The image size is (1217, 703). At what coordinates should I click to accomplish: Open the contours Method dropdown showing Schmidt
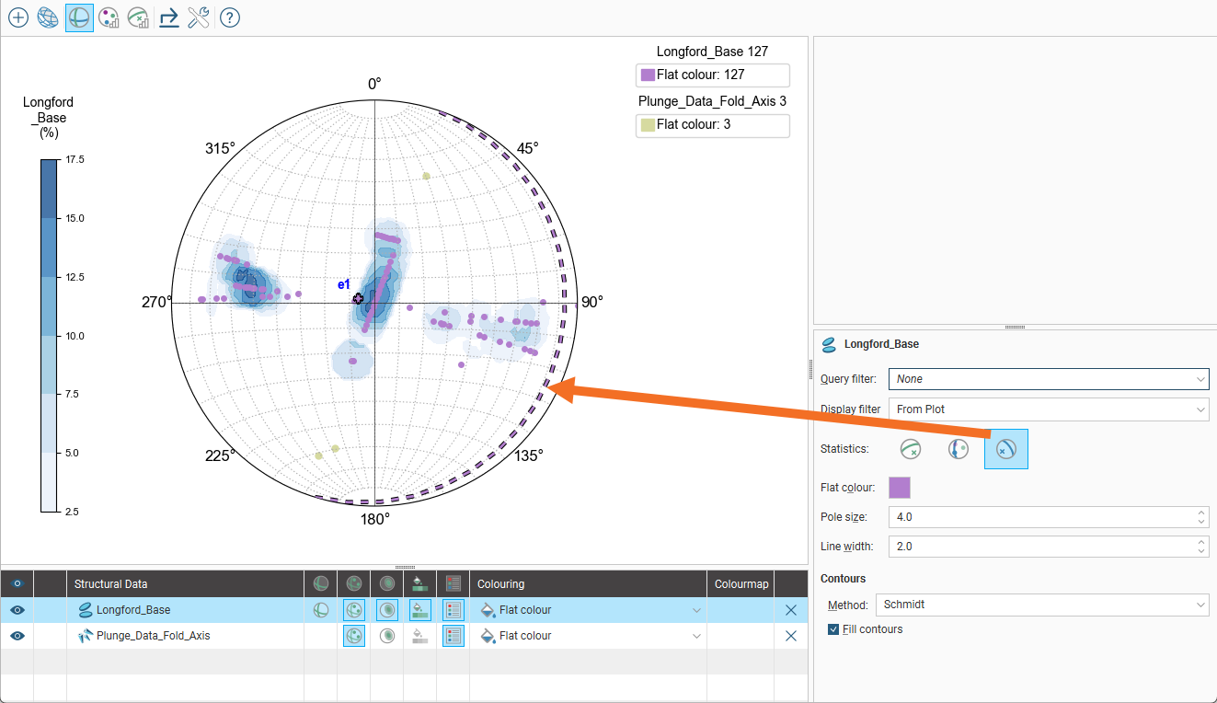(1042, 605)
